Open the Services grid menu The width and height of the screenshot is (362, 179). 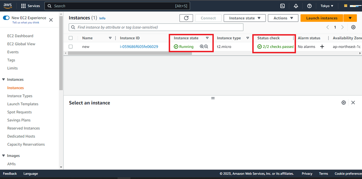pyautogui.click(x=30, y=6)
